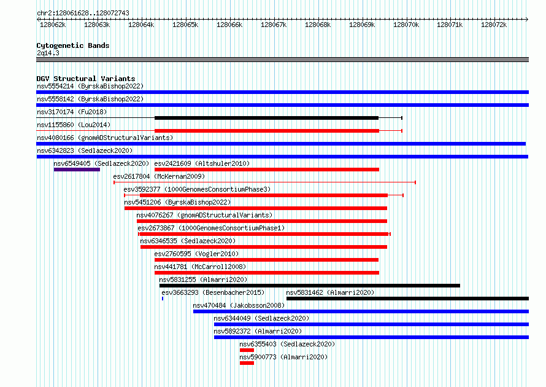Image resolution: width=546 pixels, height=387 pixels.
Task: Open variant nsv1155860 (Lou2014) label
Action: pos(74,125)
